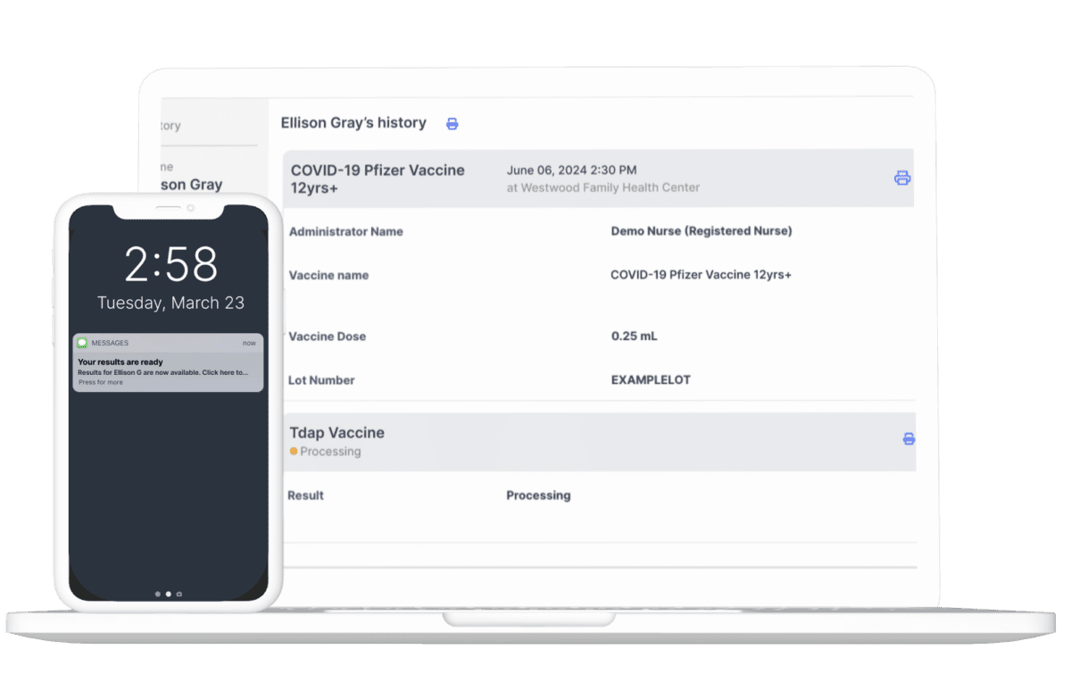Tap the camera icon on phone lock screen

pos(179,594)
